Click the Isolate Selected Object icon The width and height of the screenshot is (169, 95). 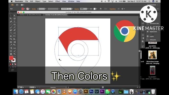[x=119, y=9]
